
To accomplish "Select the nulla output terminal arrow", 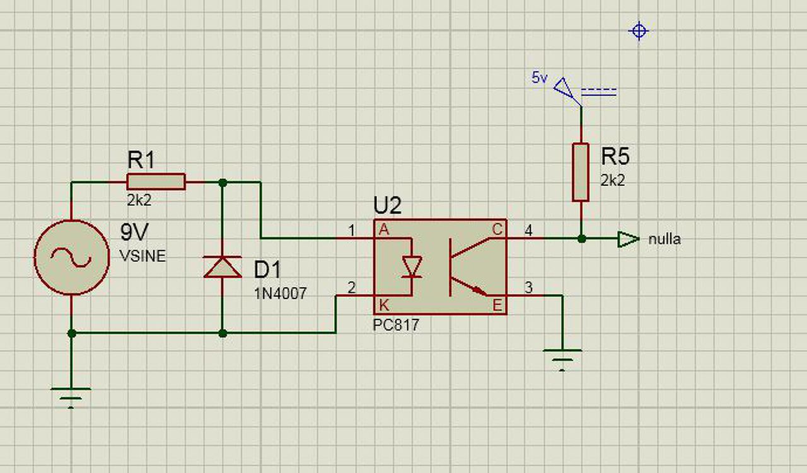I will 629,239.
